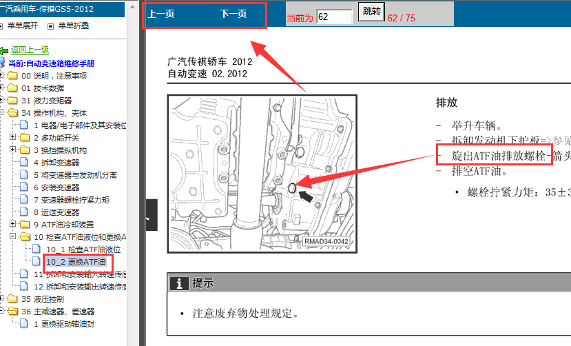Image resolution: width=571 pixels, height=346 pixels.
Task: Click document icon of 10_1 检查ATF油液位
Action: 37,249
